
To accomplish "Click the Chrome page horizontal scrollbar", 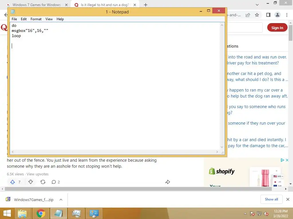I will pos(138,189).
